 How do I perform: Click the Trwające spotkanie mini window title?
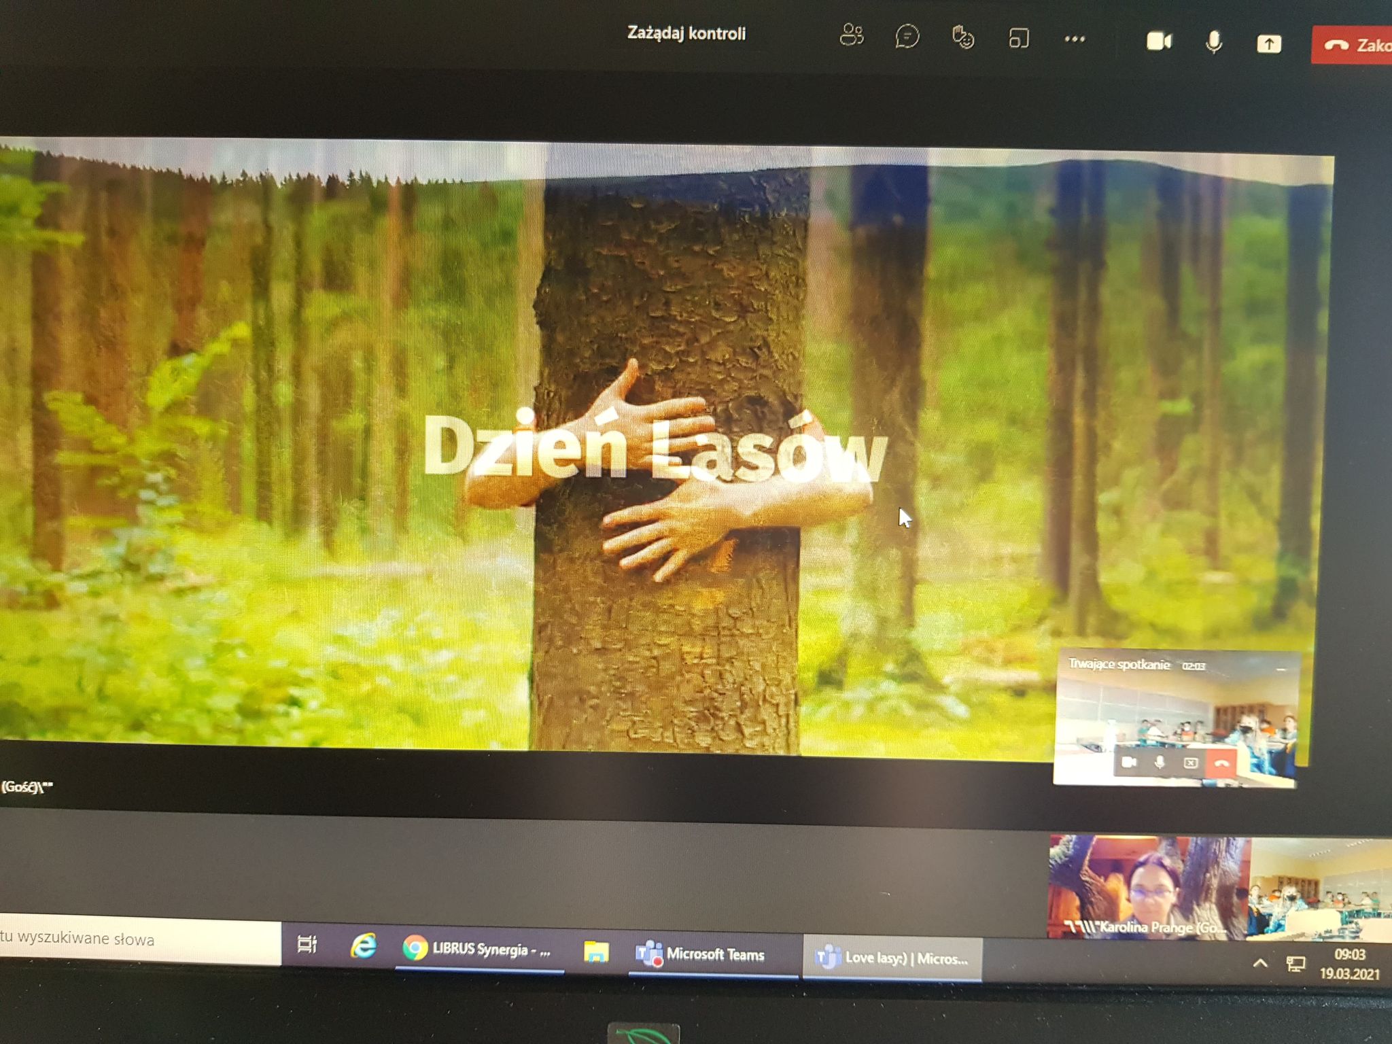click(x=1119, y=664)
